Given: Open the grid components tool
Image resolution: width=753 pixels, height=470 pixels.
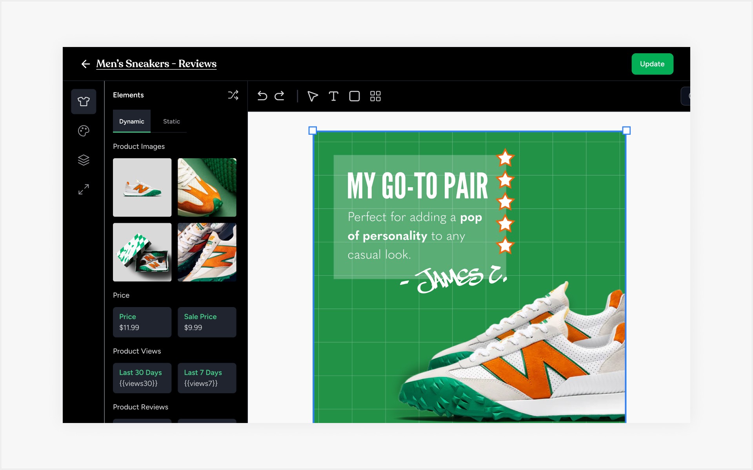Looking at the screenshot, I should click(x=375, y=96).
